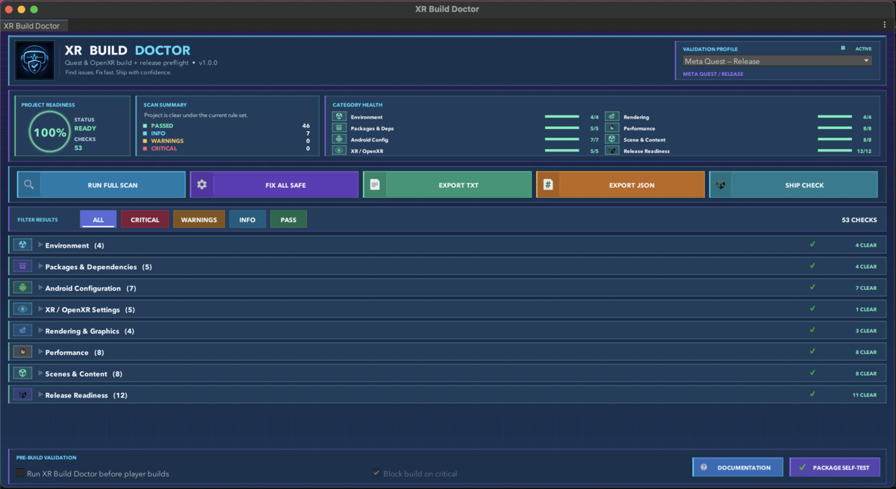Expand the Android Configuration (7) group
The image size is (896, 489).
40,288
